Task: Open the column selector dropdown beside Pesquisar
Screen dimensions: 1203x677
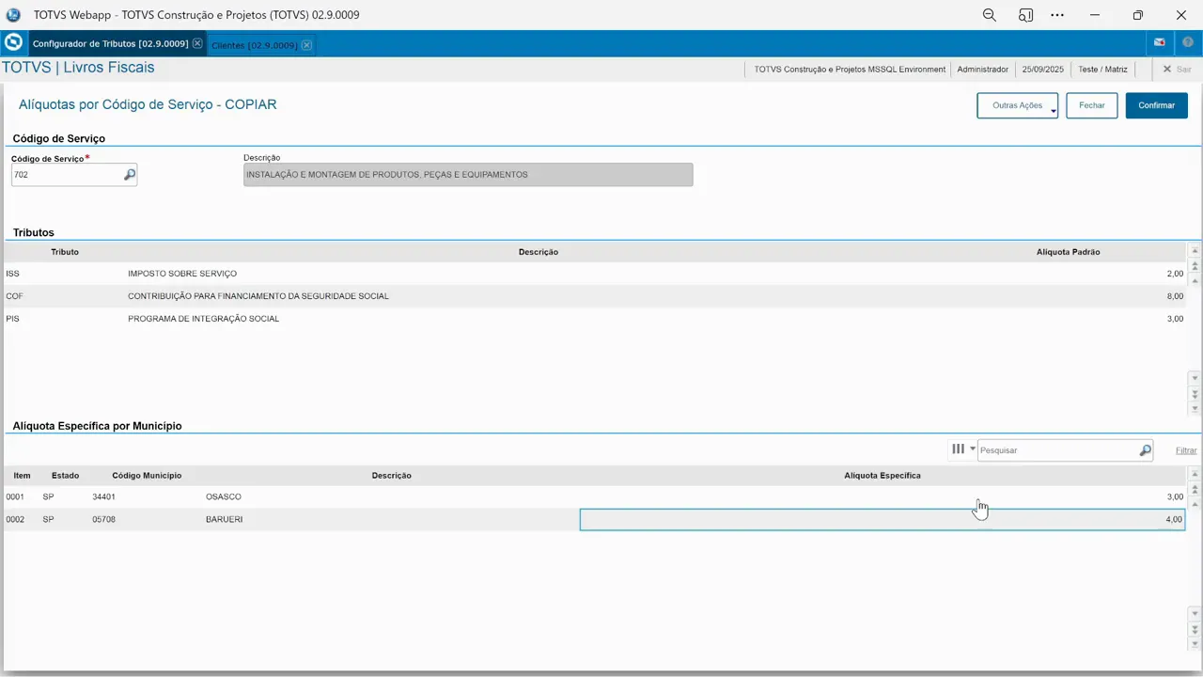Action: click(x=962, y=449)
